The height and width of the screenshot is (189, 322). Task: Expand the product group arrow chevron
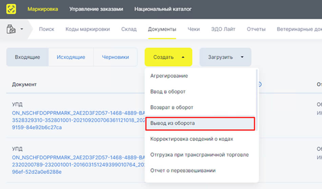point(22,29)
